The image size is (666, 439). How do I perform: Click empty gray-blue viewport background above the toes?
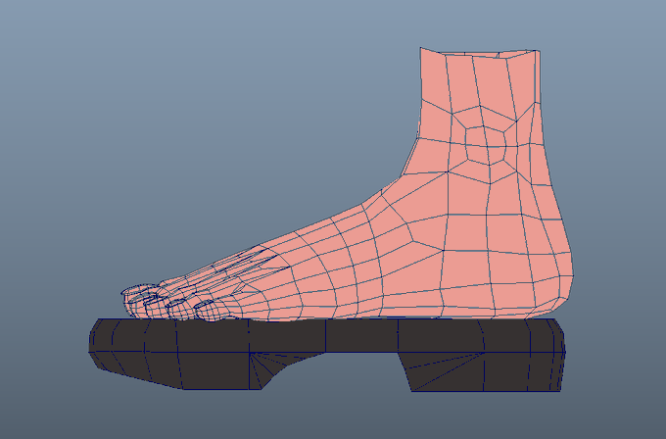point(169,170)
